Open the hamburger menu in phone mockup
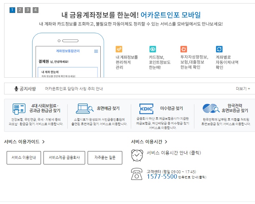Screen dimensions: 255x204 point(96,51)
